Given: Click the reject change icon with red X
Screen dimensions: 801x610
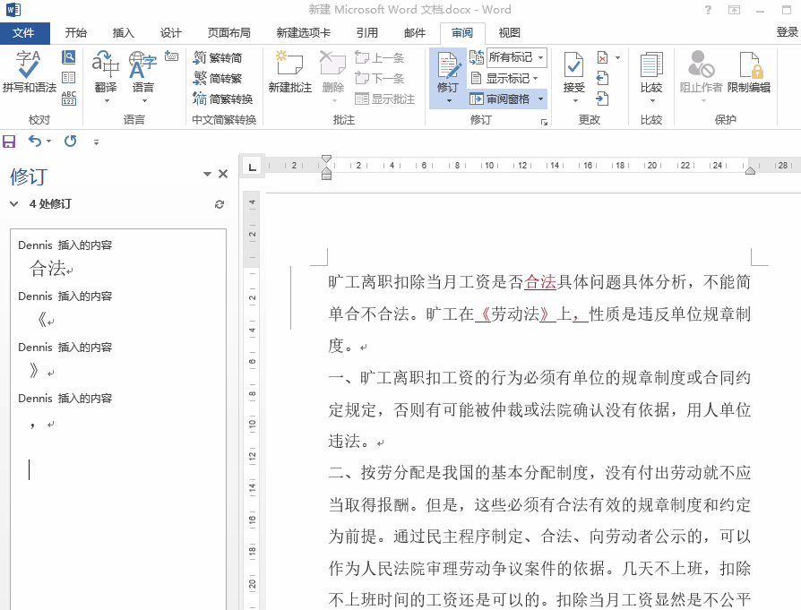Looking at the screenshot, I should [x=602, y=57].
